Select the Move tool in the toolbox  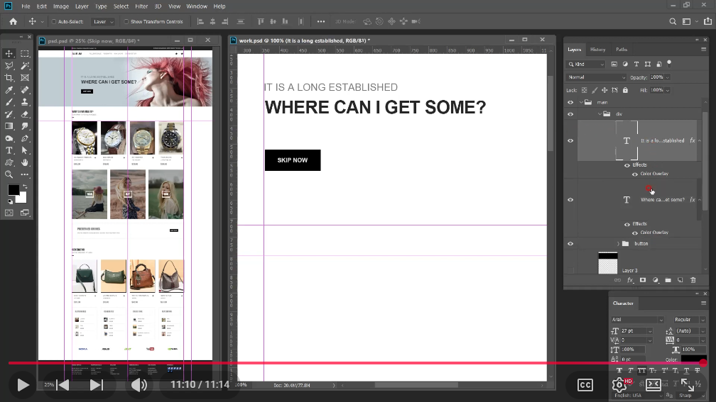(9, 54)
